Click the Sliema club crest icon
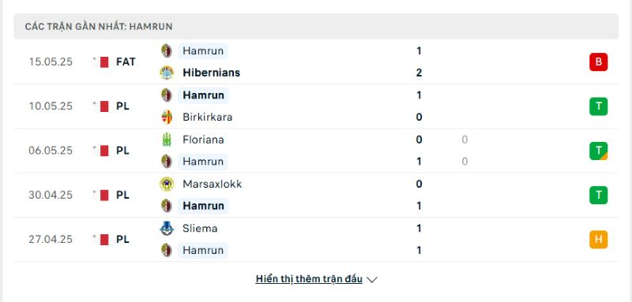Viewport: 632px width, 302px height. (x=167, y=229)
